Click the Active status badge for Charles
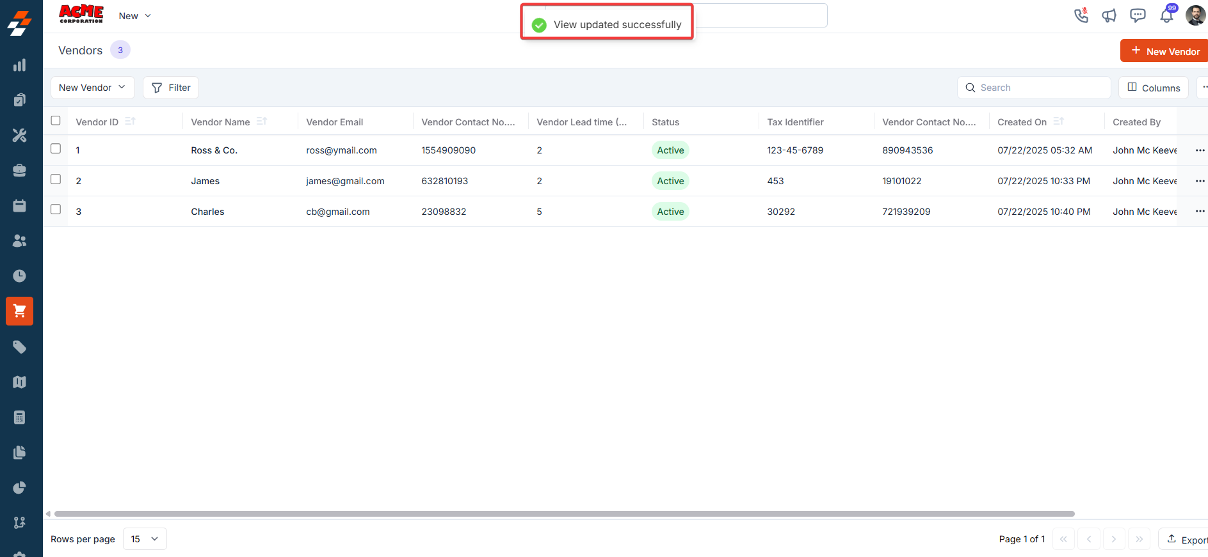 pyautogui.click(x=670, y=212)
